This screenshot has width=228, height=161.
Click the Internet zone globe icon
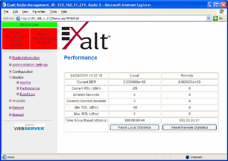pos(188,157)
